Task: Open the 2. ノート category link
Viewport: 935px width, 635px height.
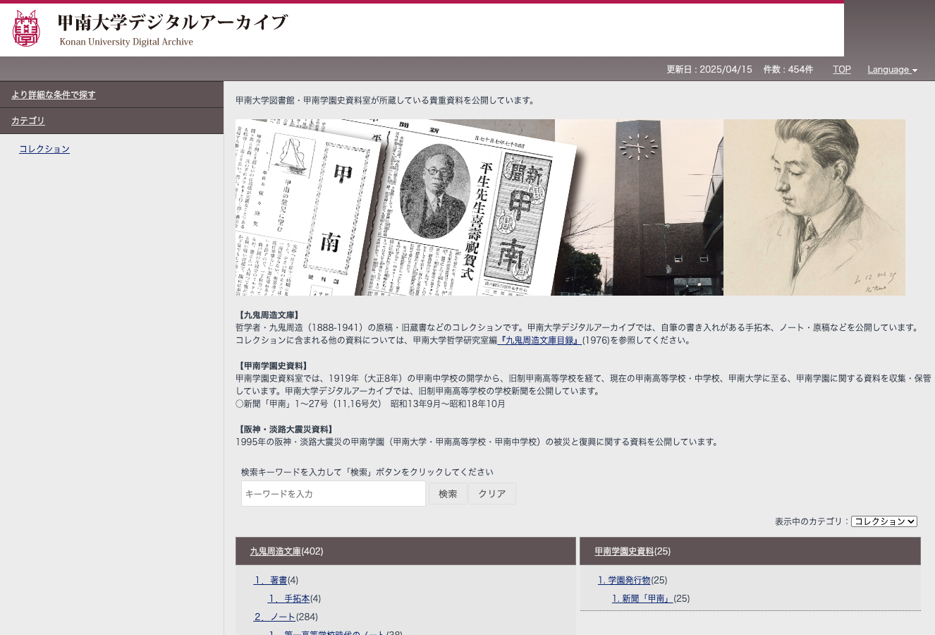Action: (x=274, y=617)
